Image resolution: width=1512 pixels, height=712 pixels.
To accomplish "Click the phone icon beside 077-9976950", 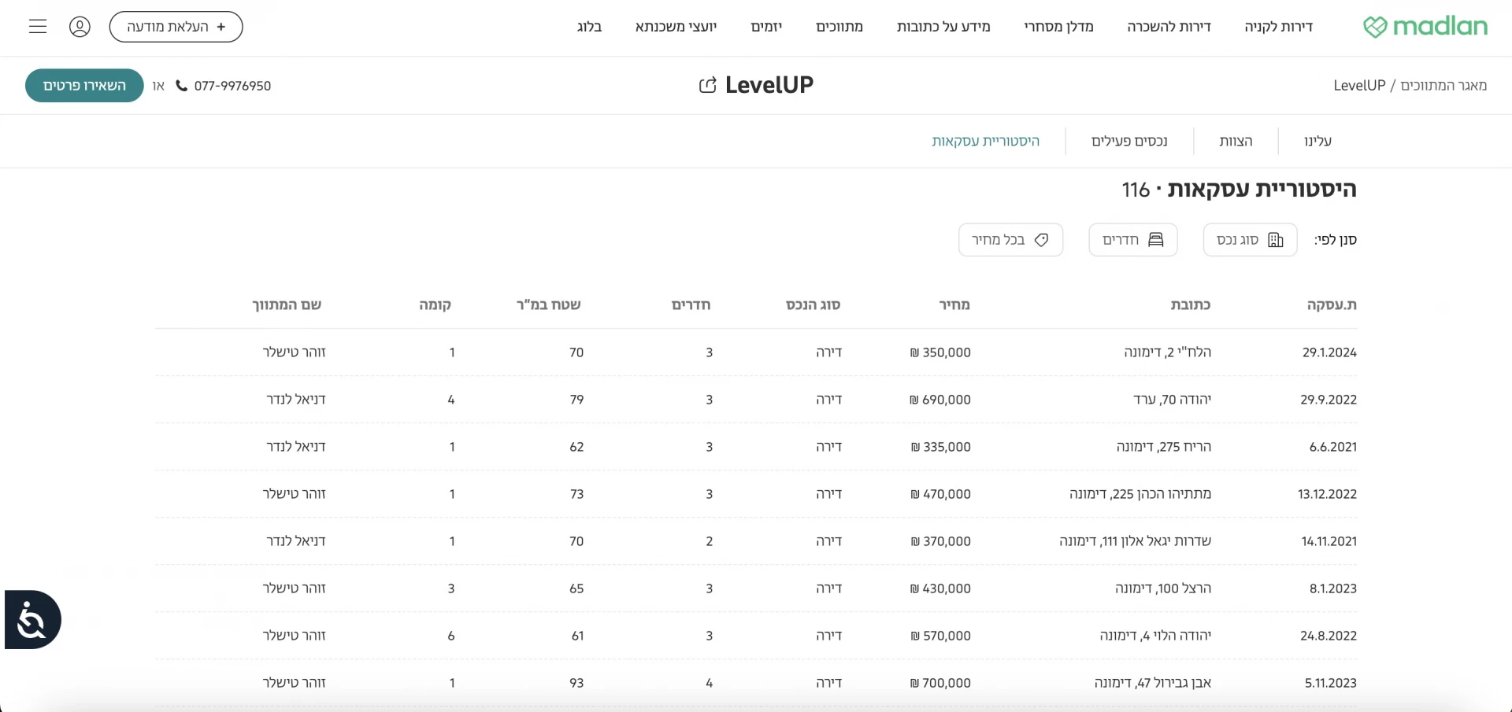I will tap(181, 86).
